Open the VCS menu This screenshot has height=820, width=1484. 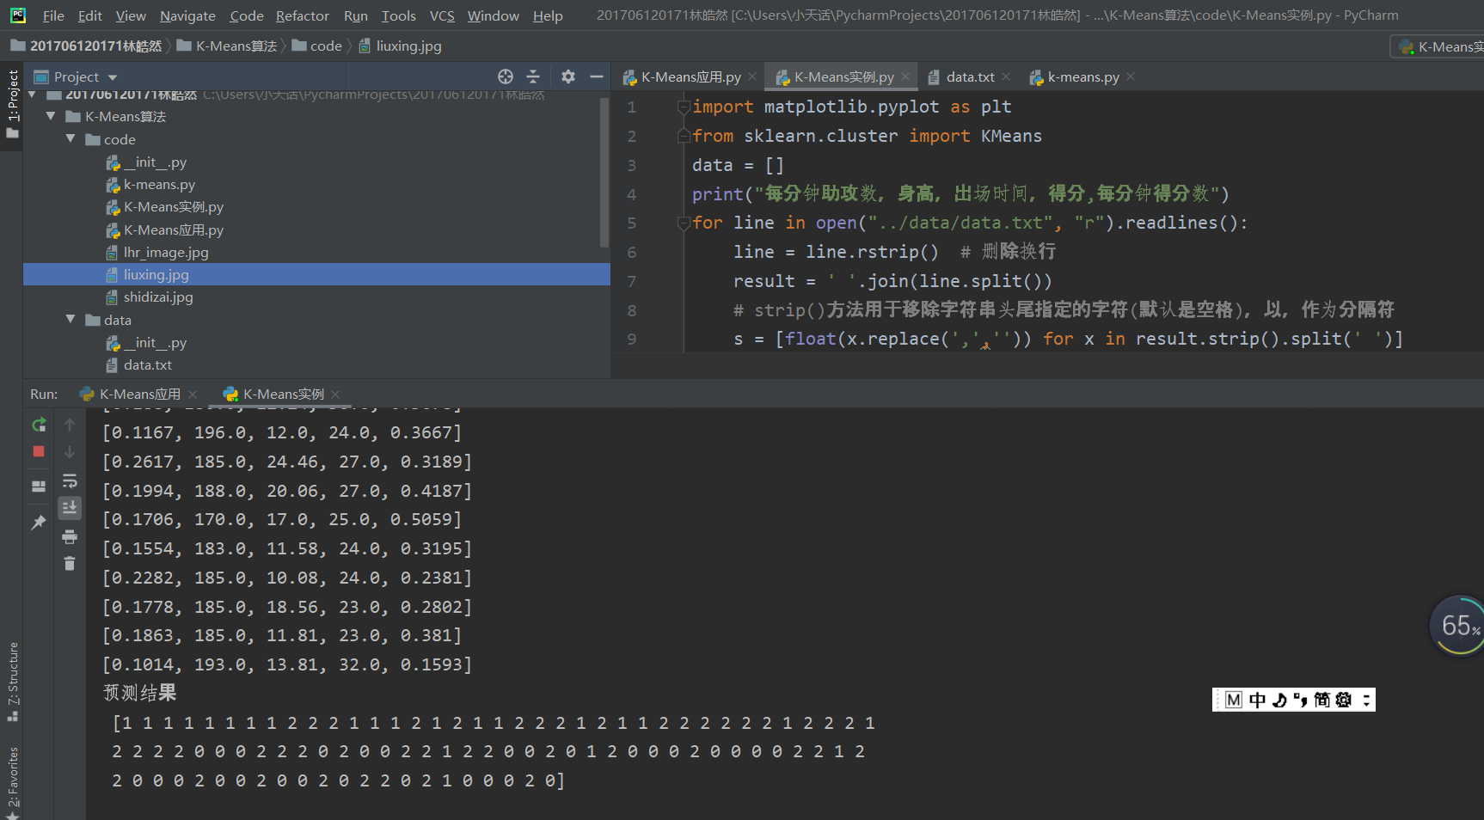click(x=442, y=15)
